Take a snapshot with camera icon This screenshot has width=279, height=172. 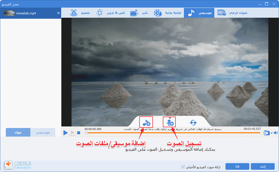(x=267, y=133)
